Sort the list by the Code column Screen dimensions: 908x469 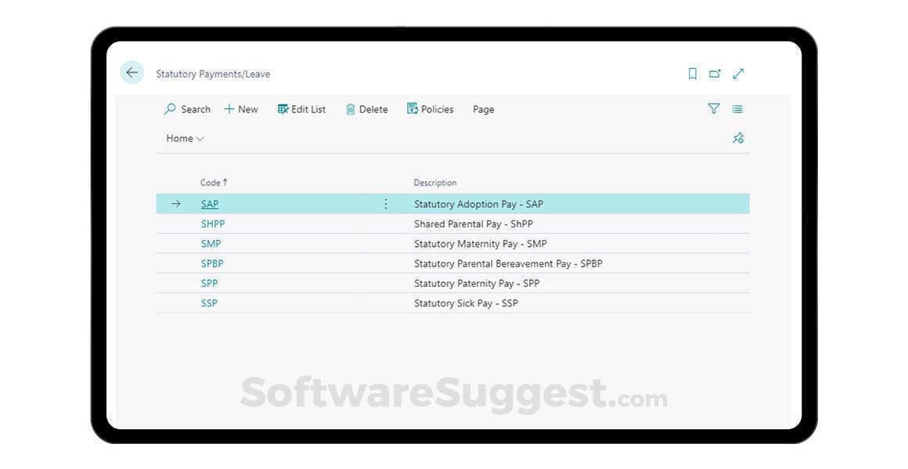[x=213, y=182]
